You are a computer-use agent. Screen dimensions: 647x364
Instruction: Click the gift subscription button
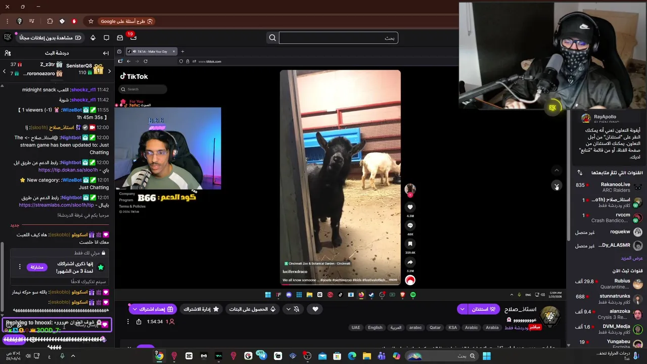(156, 309)
